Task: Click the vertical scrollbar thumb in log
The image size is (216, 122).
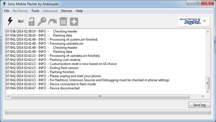Action: tap(208, 83)
